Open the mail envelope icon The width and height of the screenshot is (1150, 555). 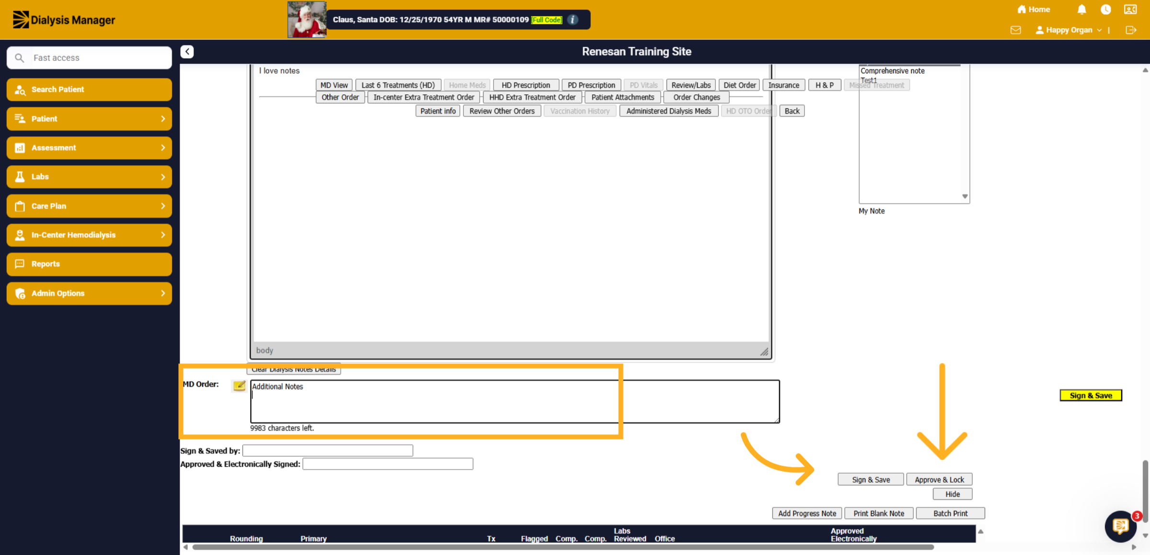pos(1015,30)
